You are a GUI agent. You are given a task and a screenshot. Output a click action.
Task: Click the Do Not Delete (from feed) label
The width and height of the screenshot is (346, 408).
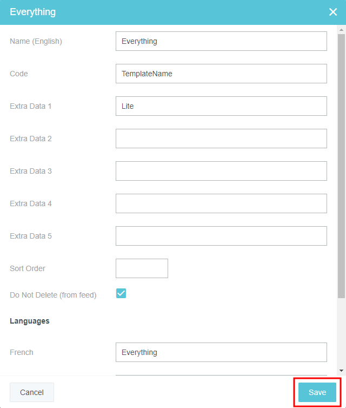53,295
